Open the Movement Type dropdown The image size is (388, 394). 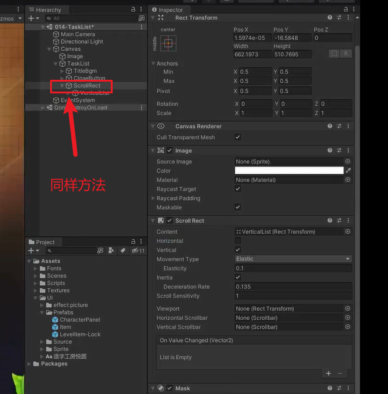[x=293, y=259]
